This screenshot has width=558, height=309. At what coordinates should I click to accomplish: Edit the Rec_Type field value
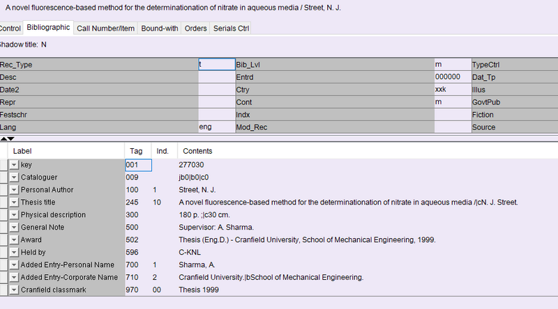[x=217, y=64]
